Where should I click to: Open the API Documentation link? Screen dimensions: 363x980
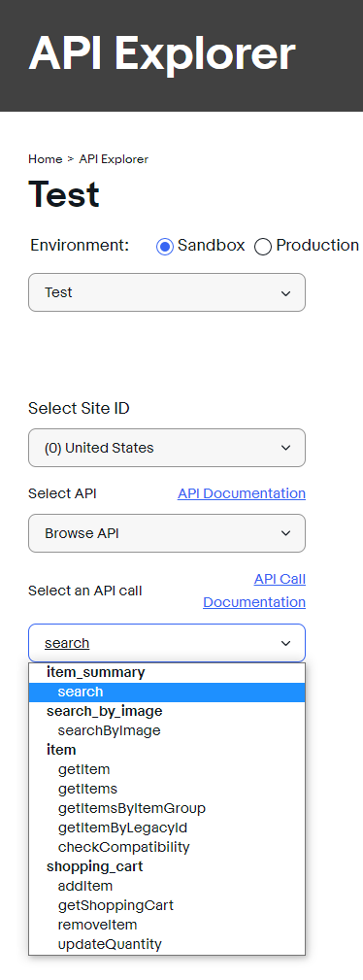coord(241,493)
